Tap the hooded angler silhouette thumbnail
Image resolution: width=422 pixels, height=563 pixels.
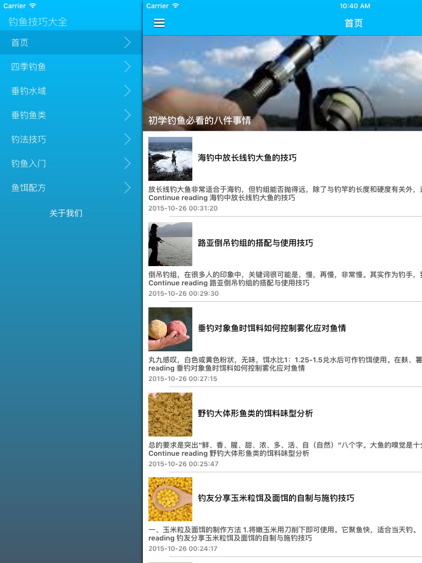tap(170, 244)
